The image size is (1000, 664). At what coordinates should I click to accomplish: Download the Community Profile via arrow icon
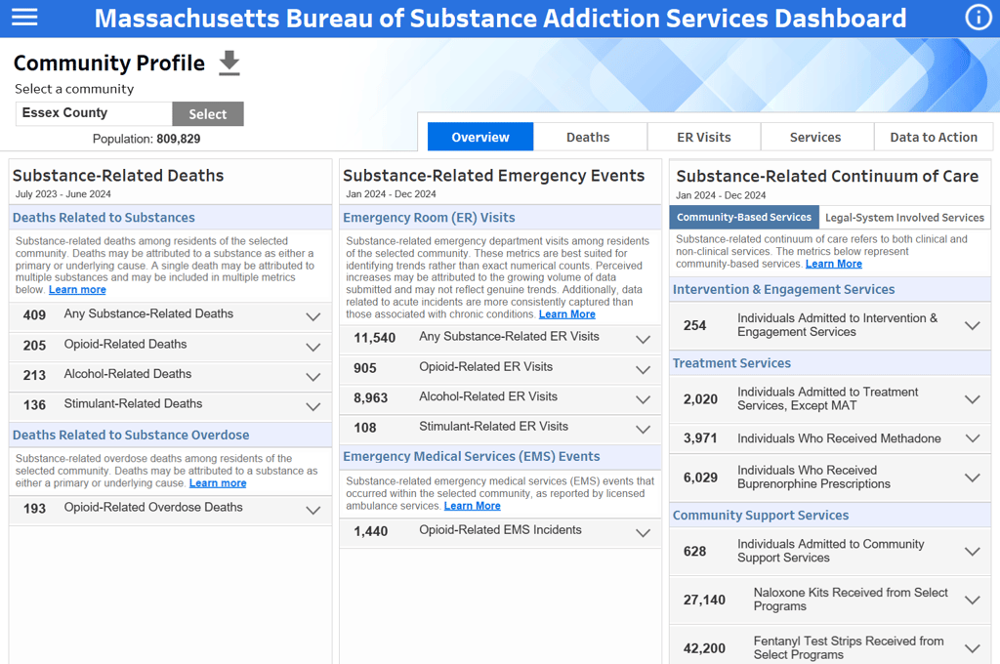229,63
